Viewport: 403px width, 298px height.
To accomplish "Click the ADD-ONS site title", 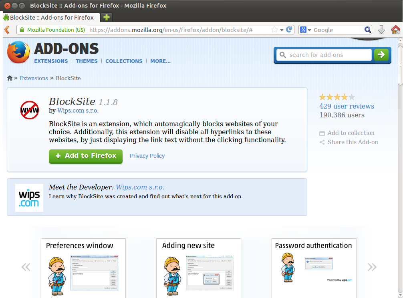I will point(66,49).
